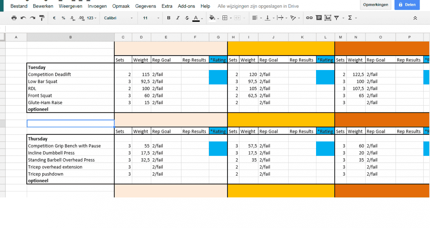Viewport: 430px width, 228px height.
Task: Create a filter on the data
Action: tap(337, 18)
